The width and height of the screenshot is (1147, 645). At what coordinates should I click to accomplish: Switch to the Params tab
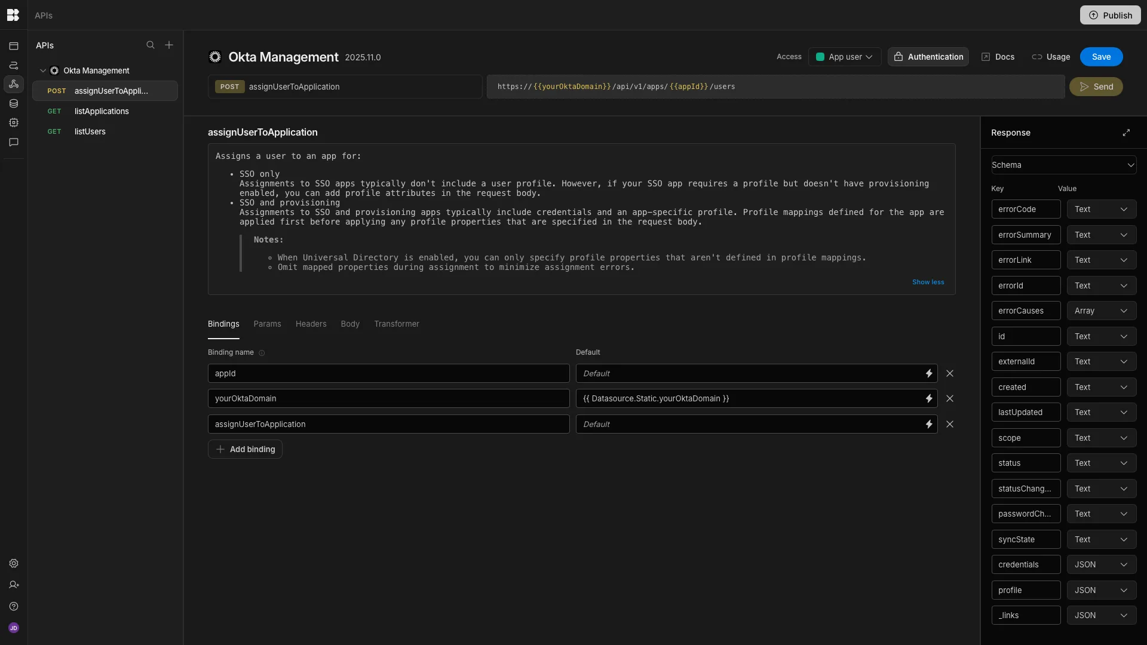pyautogui.click(x=267, y=324)
